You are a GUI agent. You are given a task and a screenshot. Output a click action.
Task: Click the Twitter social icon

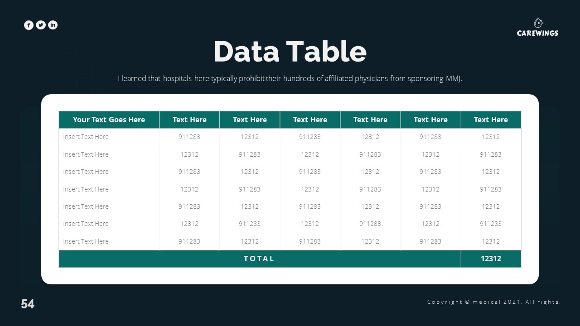[41, 25]
